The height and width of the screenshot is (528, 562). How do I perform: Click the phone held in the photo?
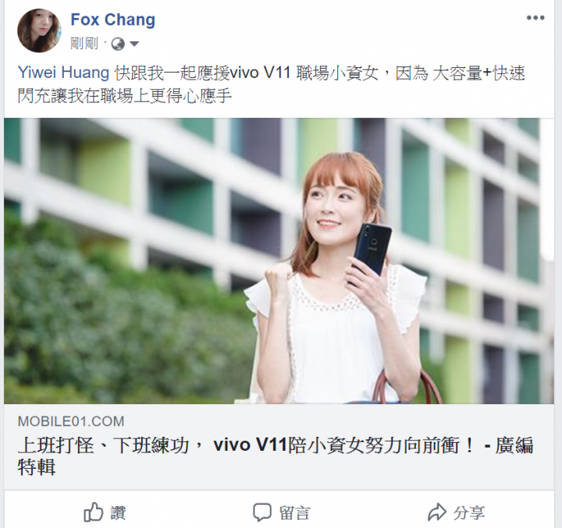(x=372, y=250)
